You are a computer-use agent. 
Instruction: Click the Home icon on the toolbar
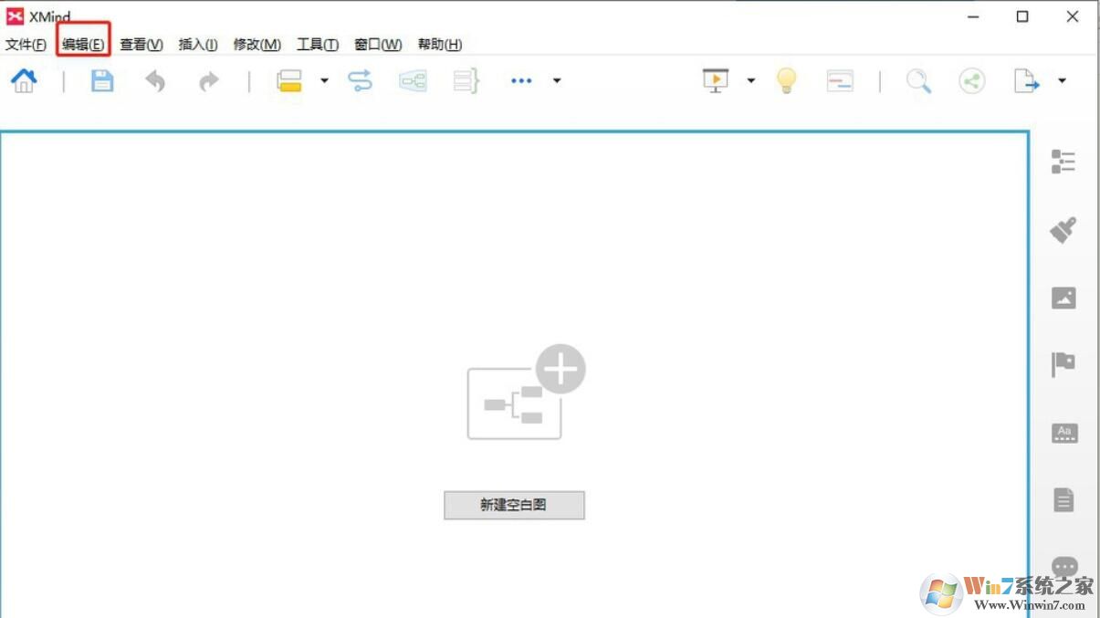point(24,80)
